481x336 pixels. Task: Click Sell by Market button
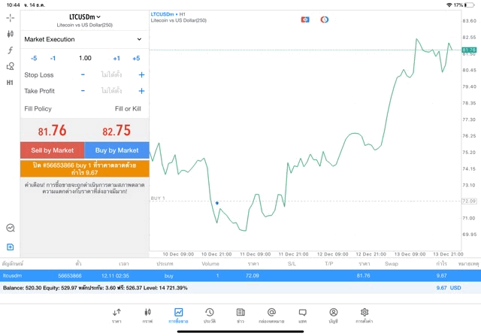point(53,150)
